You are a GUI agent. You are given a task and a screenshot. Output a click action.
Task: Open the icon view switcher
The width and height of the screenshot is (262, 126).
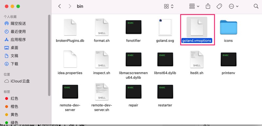point(169,6)
